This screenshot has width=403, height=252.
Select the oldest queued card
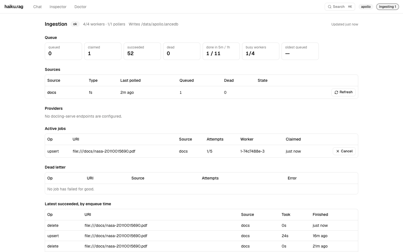pyautogui.click(x=300, y=51)
